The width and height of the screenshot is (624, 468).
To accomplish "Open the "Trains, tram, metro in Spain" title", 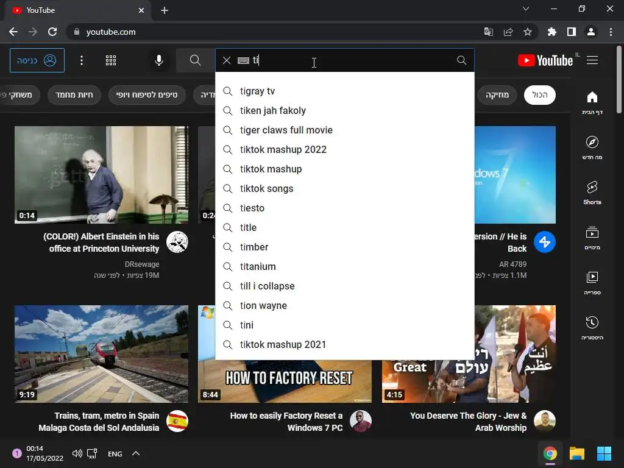I will coord(99,422).
